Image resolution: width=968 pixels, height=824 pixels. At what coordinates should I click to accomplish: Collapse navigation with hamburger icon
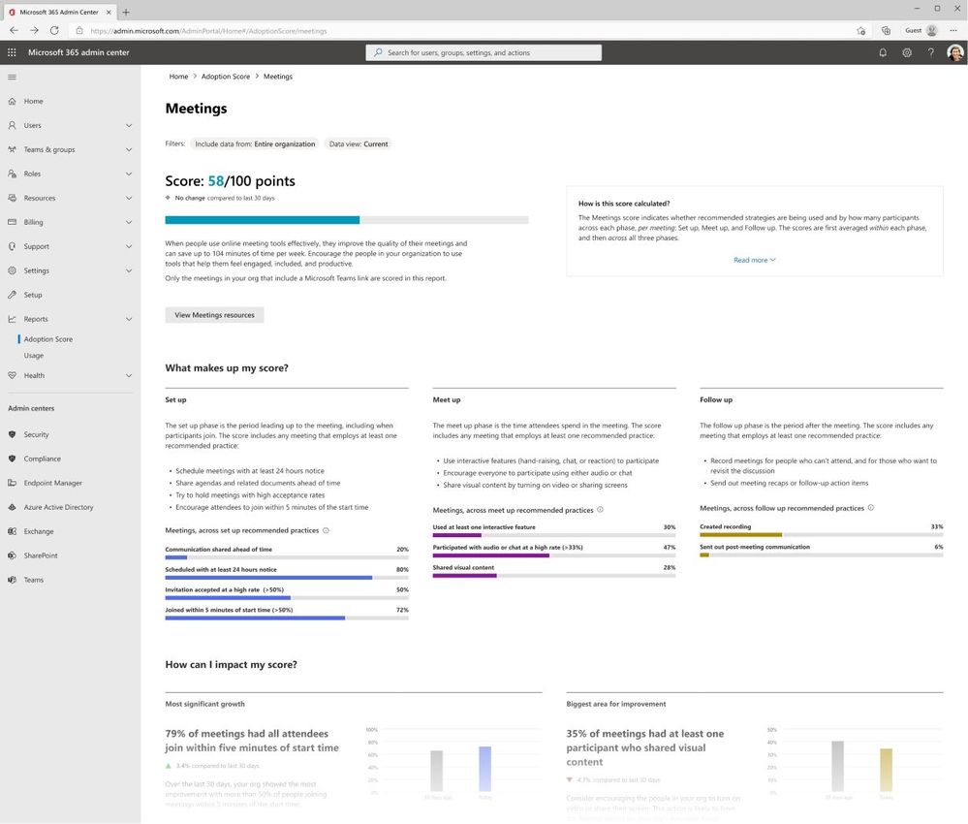tap(12, 78)
